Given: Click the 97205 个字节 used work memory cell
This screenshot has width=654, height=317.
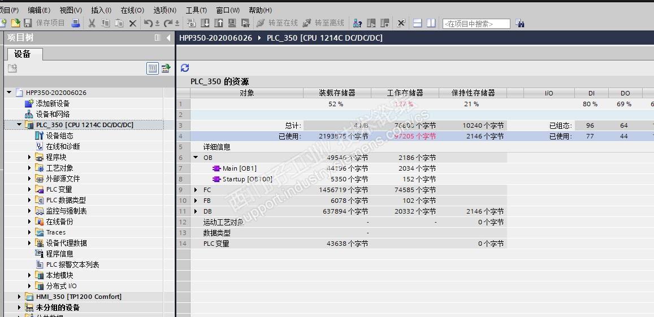Looking at the screenshot, I should pyautogui.click(x=405, y=136).
